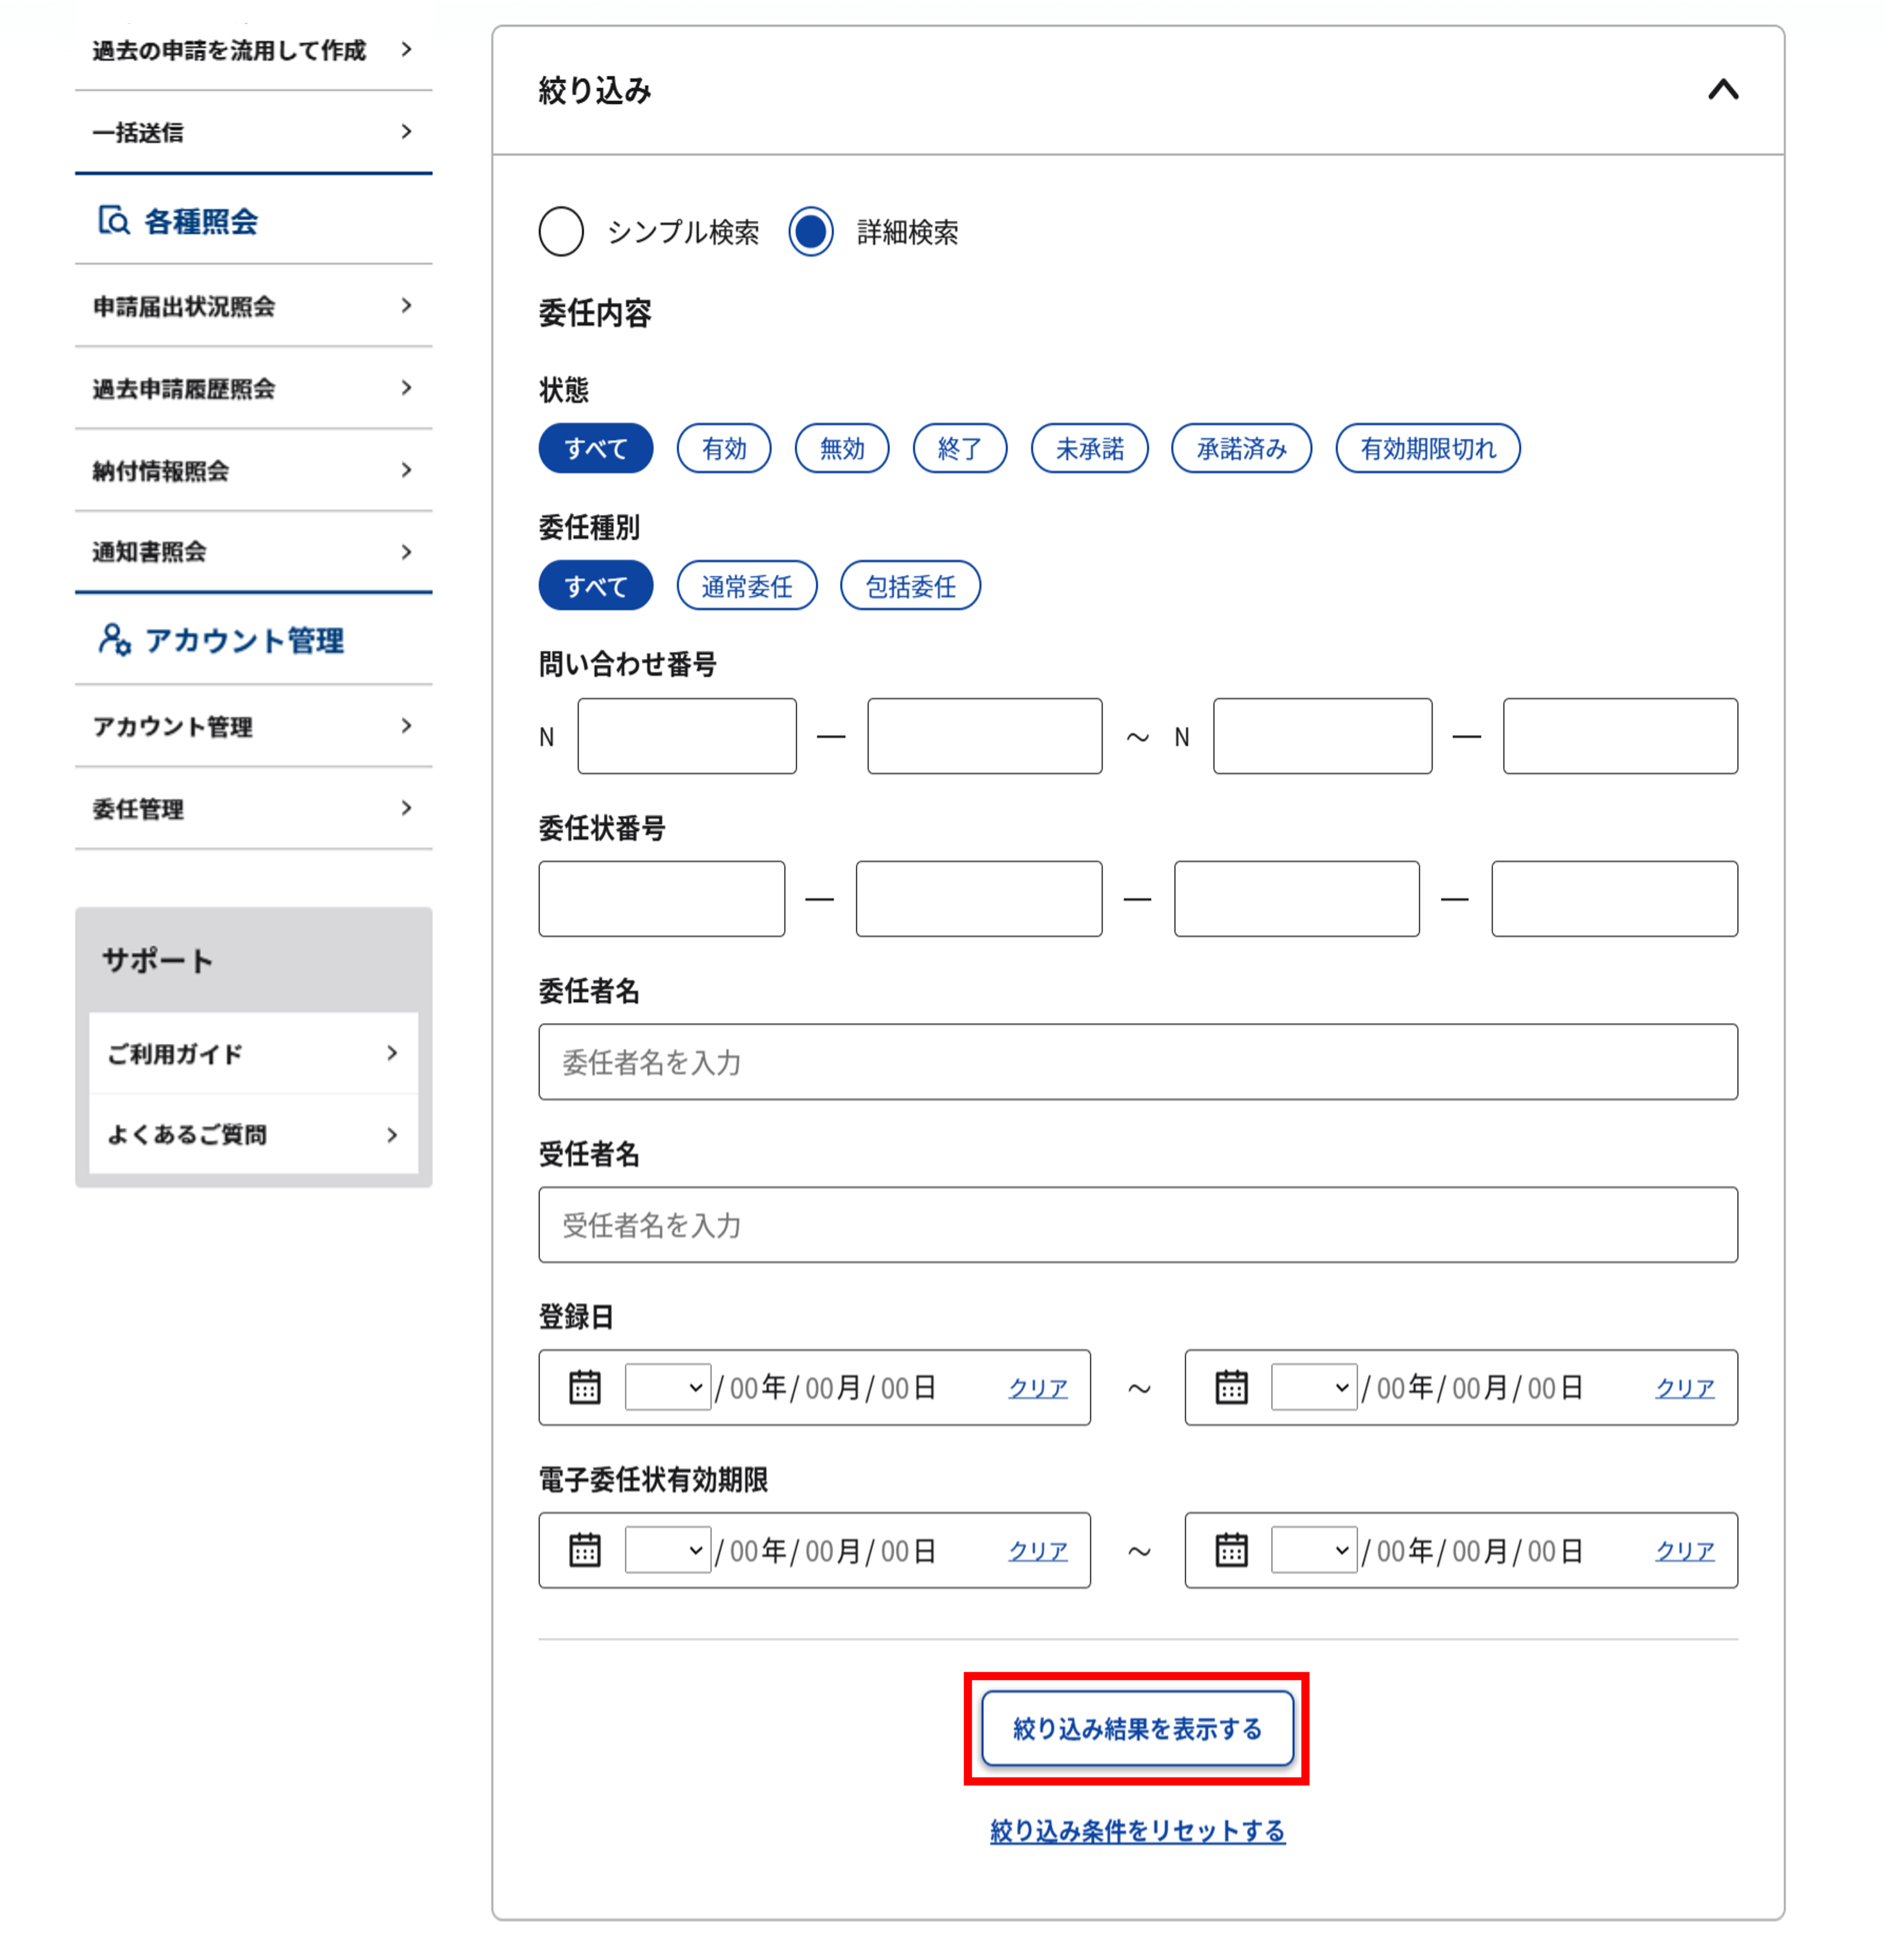Click the アカウント管理 person gear icon
This screenshot has width=1887, height=1960.
pyautogui.click(x=114, y=640)
